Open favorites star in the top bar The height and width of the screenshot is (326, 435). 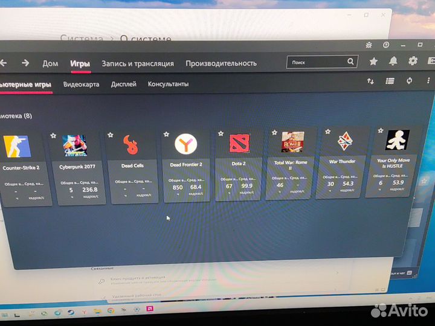[373, 61]
